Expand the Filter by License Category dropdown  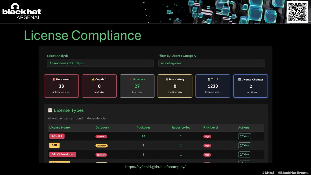pos(211,63)
